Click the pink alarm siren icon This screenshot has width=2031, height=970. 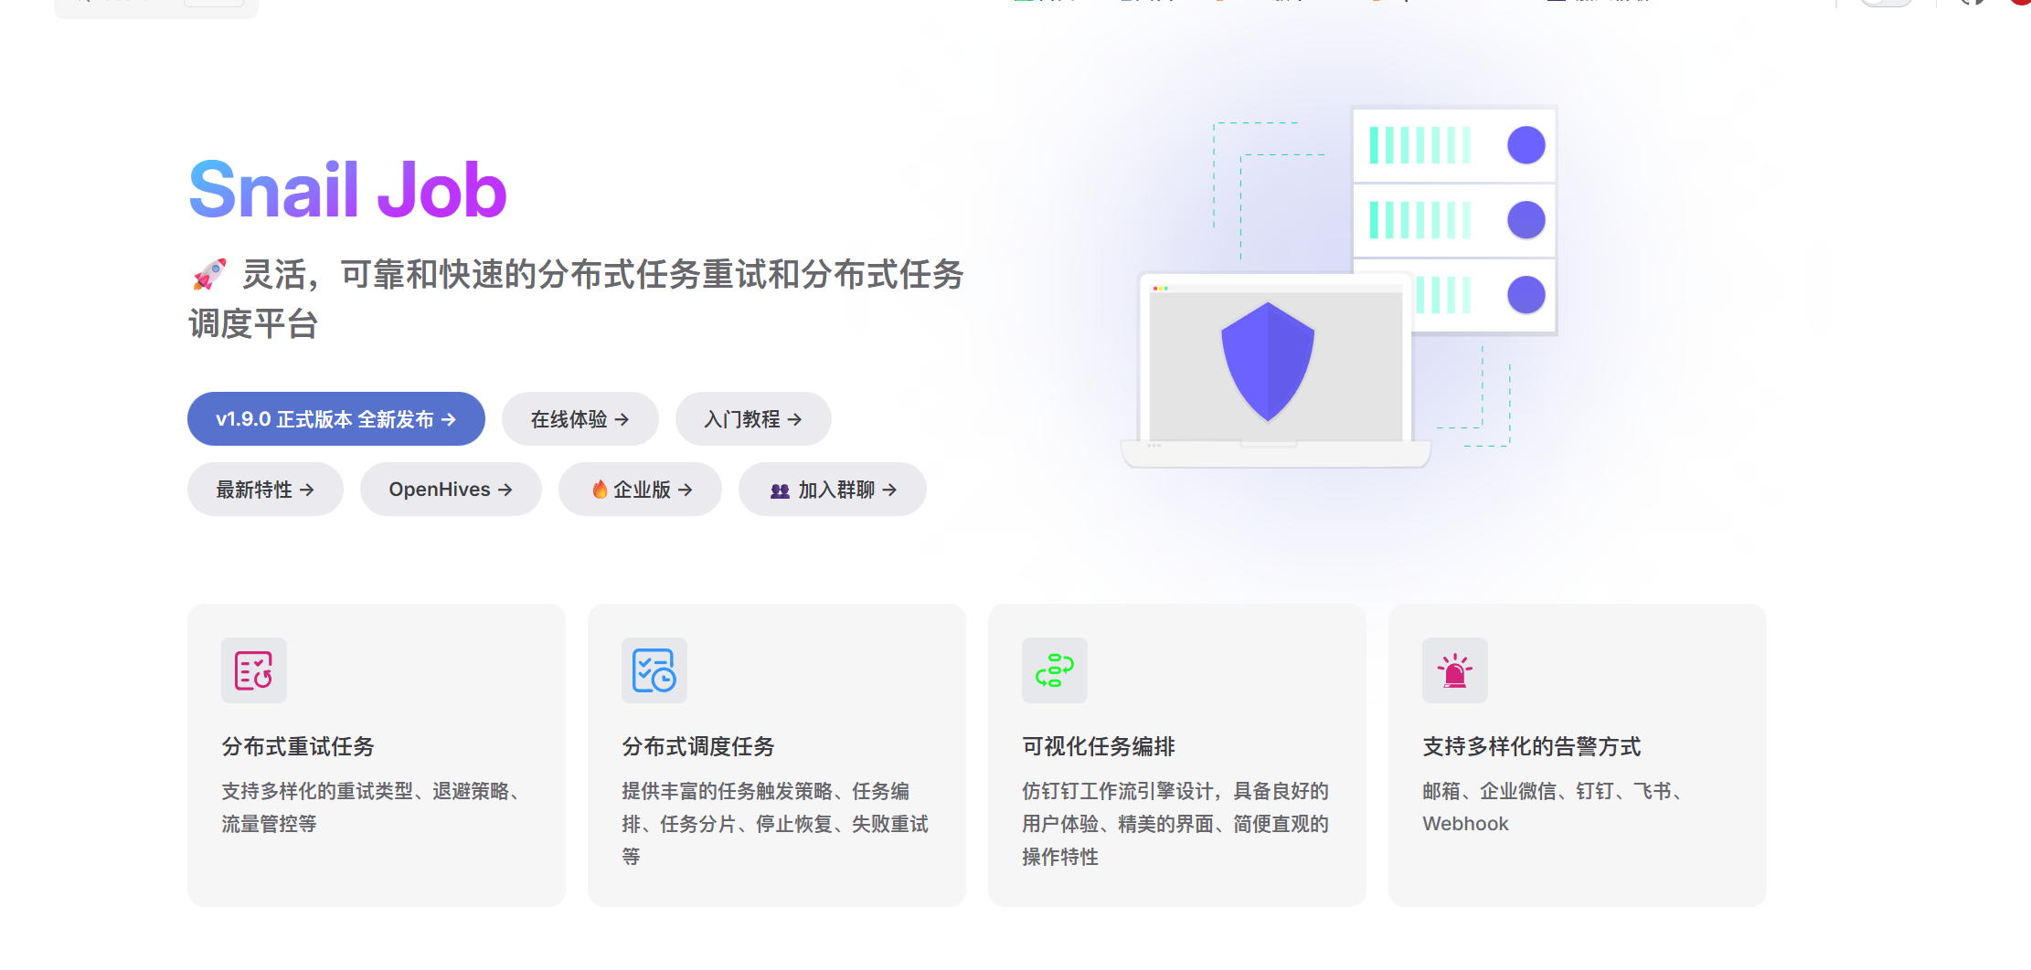pyautogui.click(x=1453, y=670)
